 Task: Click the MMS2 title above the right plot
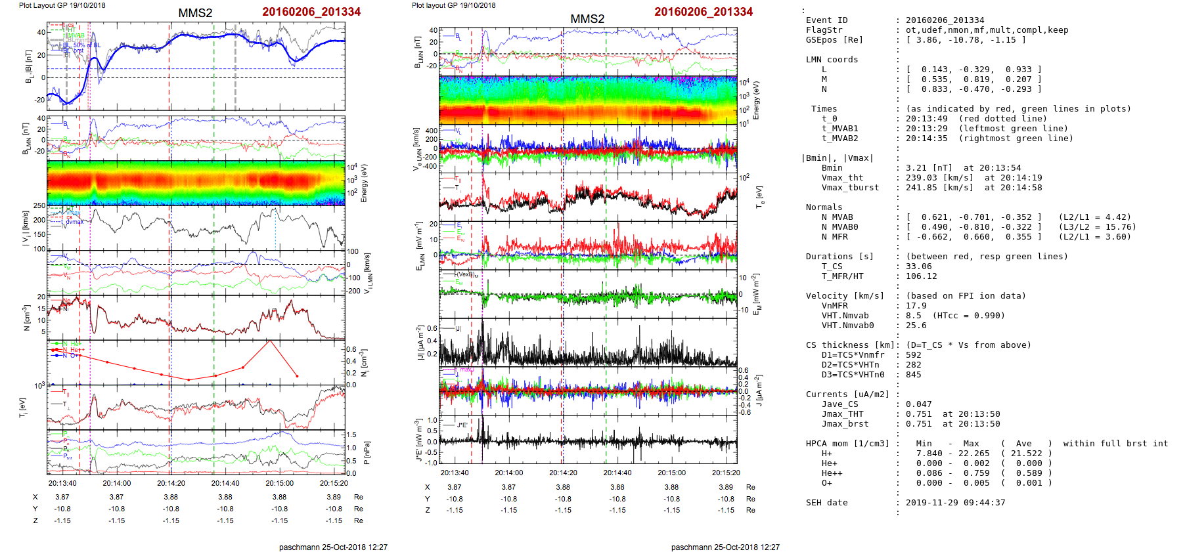(x=587, y=19)
